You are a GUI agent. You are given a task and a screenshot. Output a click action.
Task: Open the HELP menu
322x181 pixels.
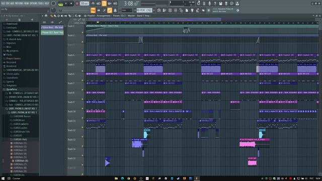pos(47,4)
